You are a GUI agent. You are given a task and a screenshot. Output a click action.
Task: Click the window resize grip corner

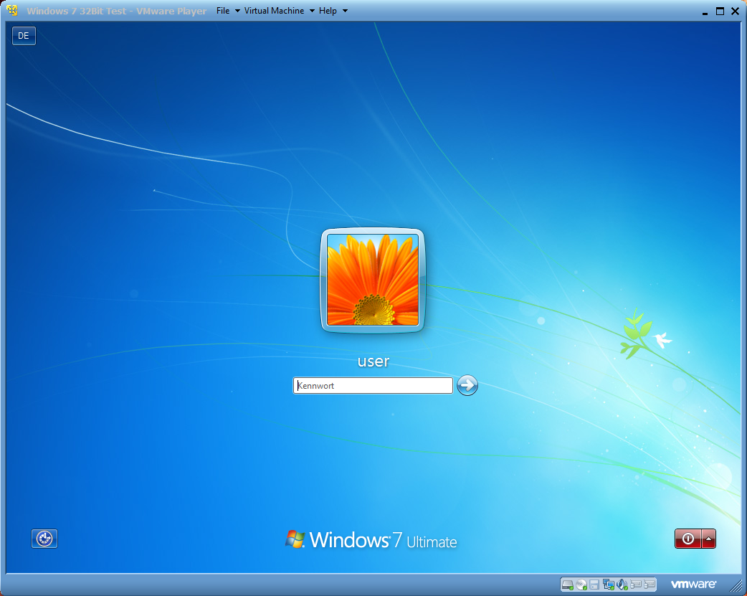click(737, 585)
